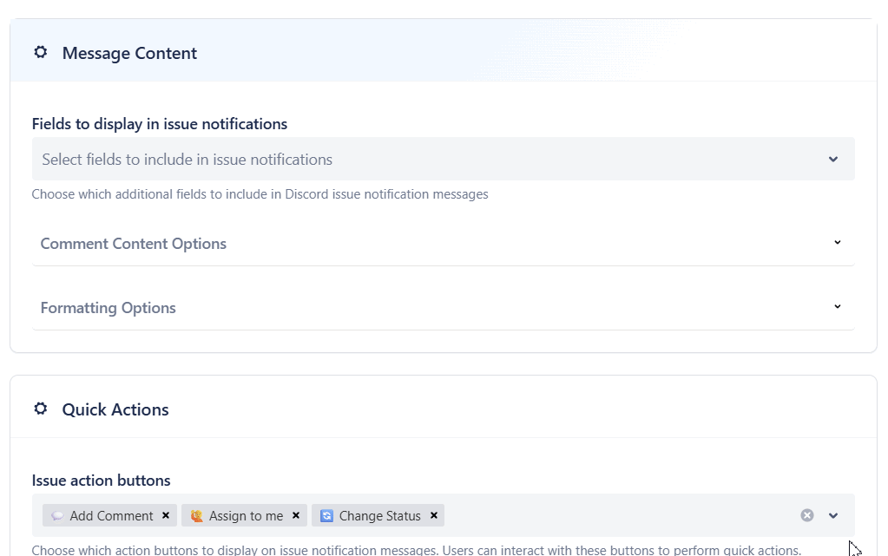Screen dimensions: 888x556
Task: Select the Assign to me tag
Action: click(243, 515)
